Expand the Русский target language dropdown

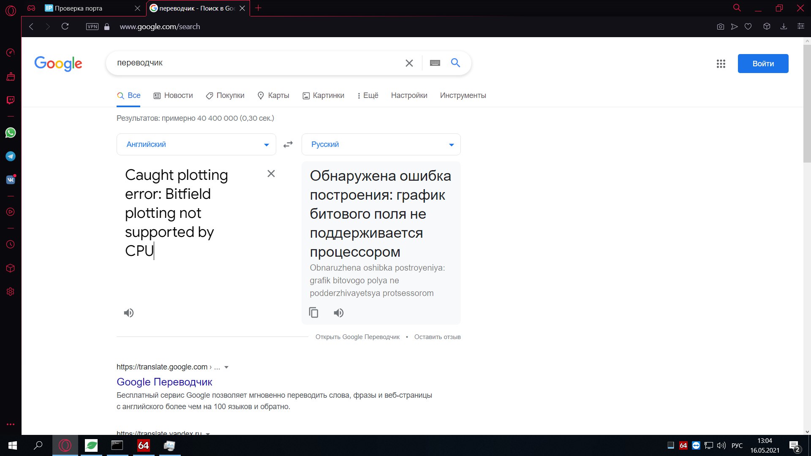(381, 144)
